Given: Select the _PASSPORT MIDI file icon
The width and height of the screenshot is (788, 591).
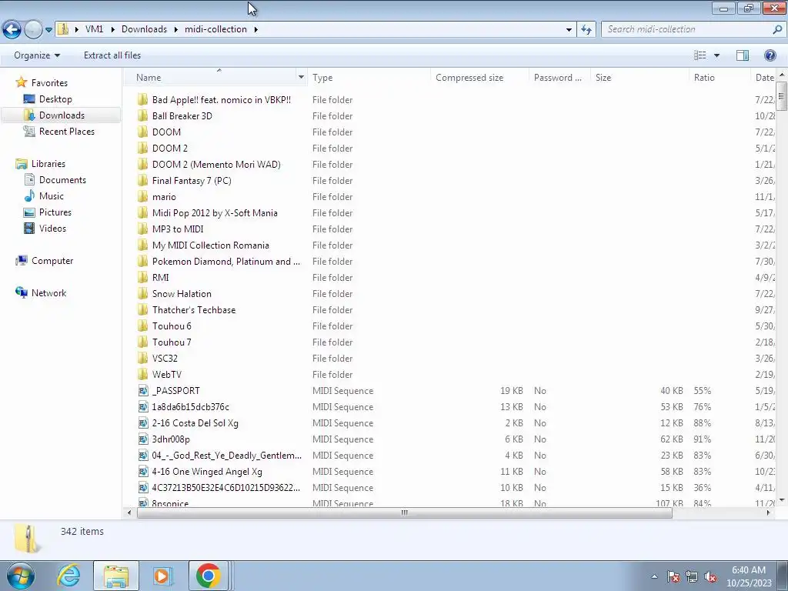Looking at the screenshot, I should pyautogui.click(x=142, y=390).
